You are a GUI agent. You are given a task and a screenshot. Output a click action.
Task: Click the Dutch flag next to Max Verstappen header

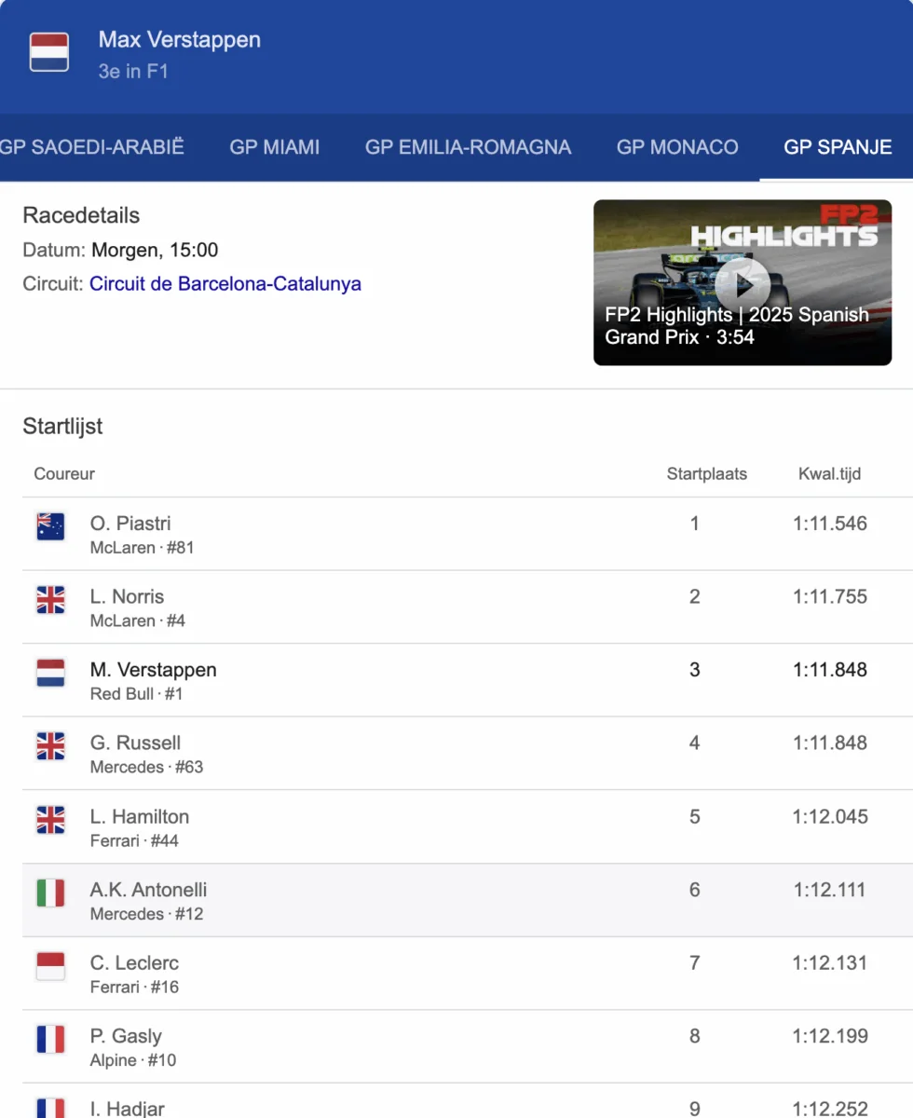(49, 53)
